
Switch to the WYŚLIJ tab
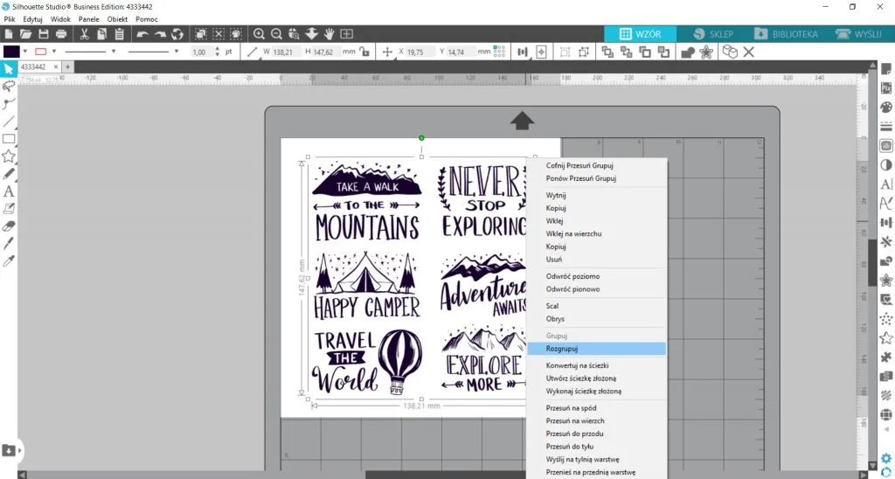(x=860, y=34)
